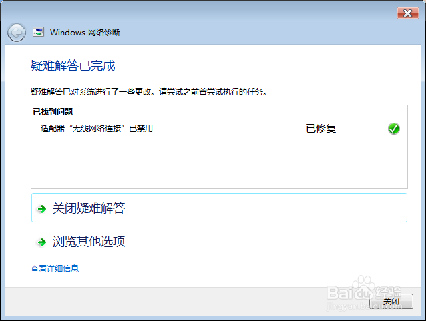
Task: Close the dialog with the red X
Action: tap(408, 13)
